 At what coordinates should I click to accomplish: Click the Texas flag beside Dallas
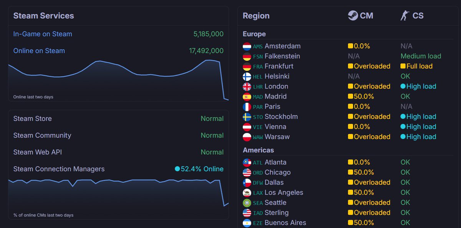[247, 183]
